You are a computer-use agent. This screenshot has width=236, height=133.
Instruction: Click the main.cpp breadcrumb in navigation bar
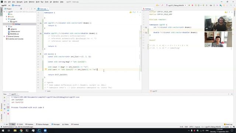click(16, 5)
